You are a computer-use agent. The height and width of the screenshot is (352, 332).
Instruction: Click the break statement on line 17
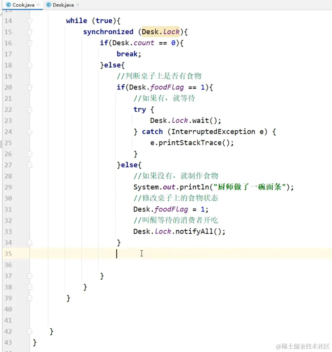(127, 54)
